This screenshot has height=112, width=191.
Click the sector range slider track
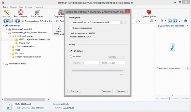tap(98, 71)
